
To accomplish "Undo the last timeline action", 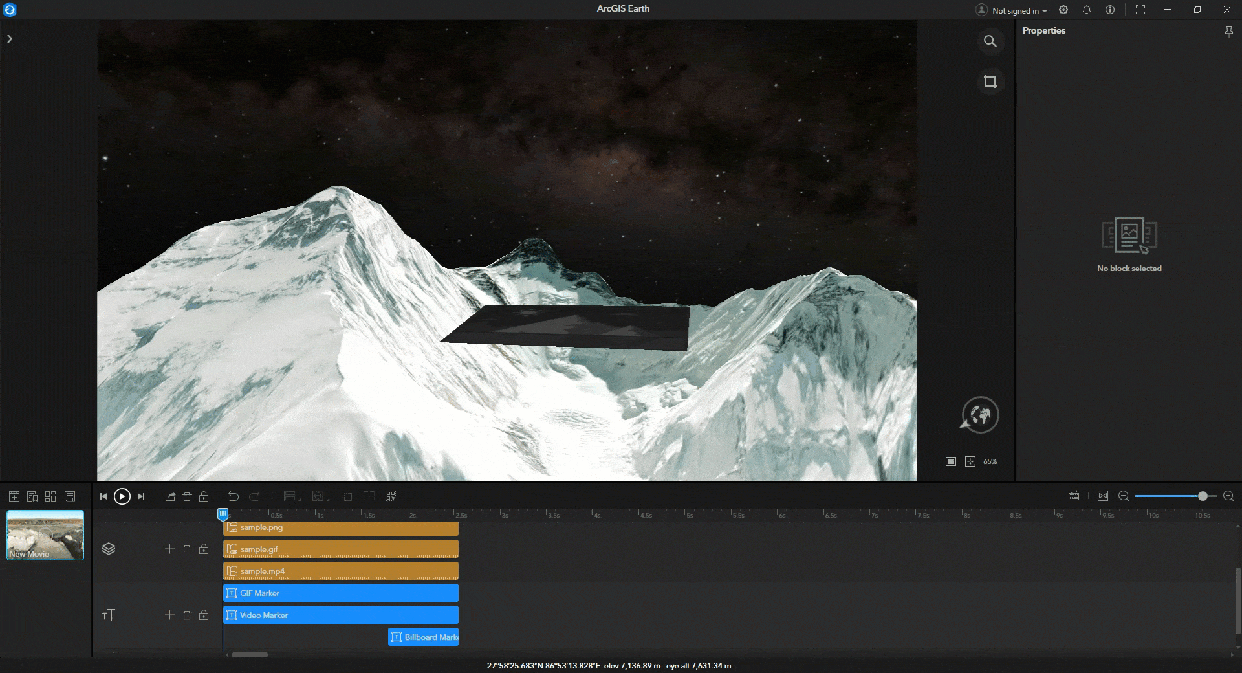I will [234, 496].
